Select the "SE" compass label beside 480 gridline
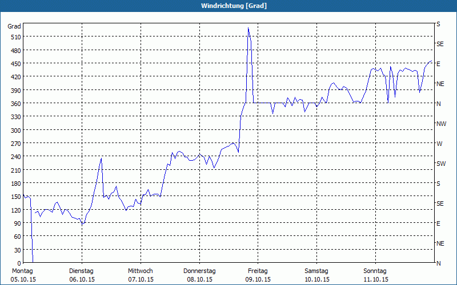This screenshot has width=457, height=285. [440, 44]
